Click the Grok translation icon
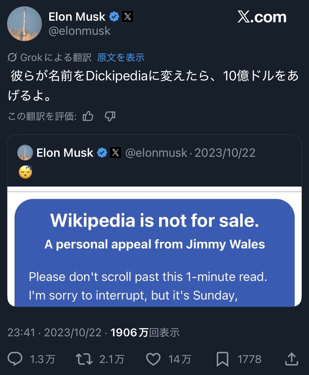 (12, 57)
